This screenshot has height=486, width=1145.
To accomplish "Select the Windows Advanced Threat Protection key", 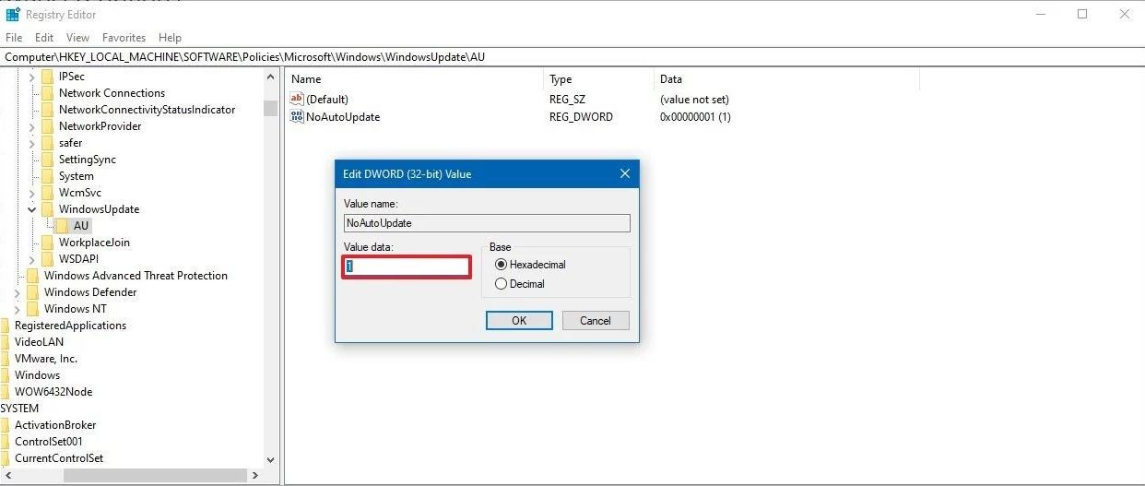I will click(136, 276).
